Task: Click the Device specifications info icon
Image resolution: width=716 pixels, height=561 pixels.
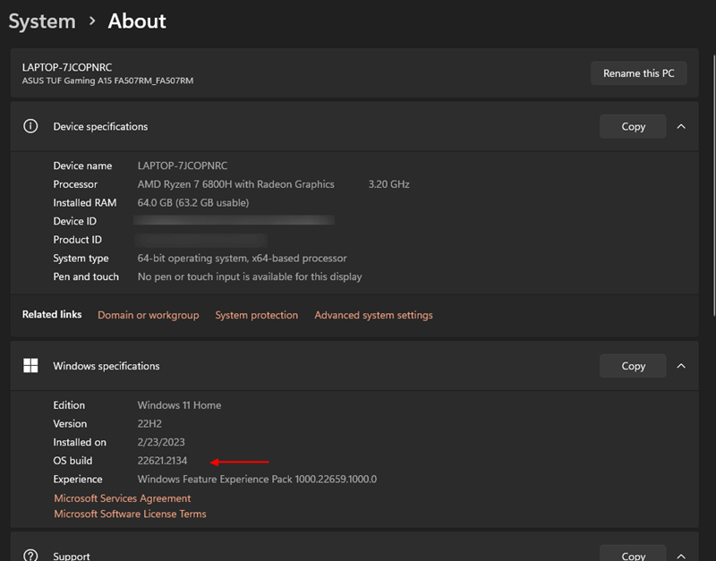Action: coord(30,126)
